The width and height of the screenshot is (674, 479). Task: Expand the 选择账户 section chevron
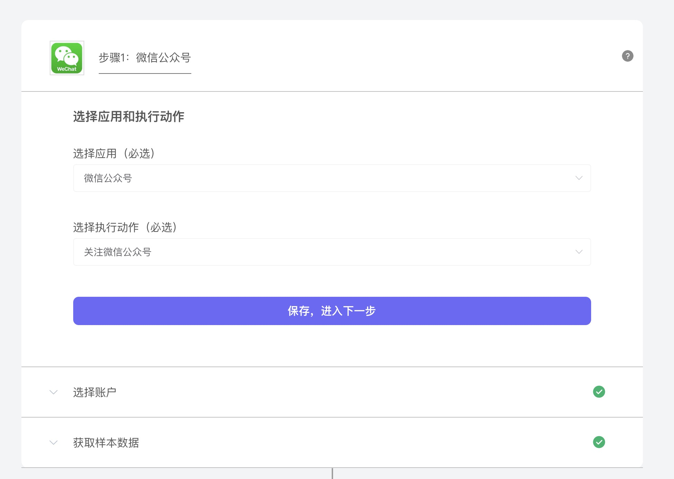[x=54, y=392]
